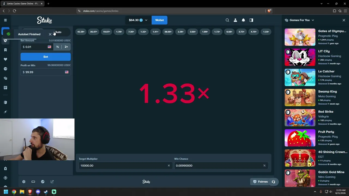
Task: Open a new browser tab
Action: 48,4
